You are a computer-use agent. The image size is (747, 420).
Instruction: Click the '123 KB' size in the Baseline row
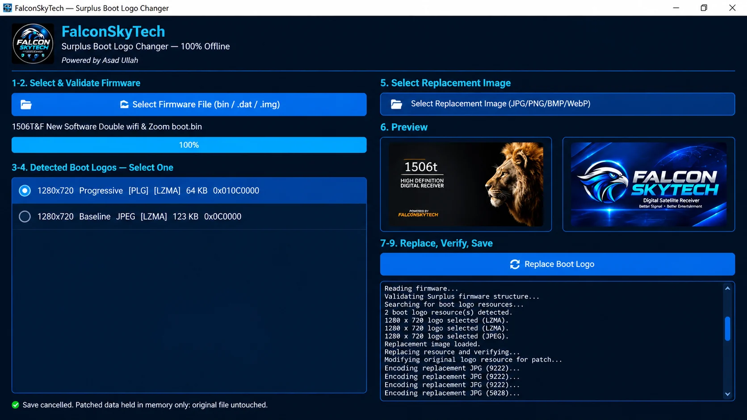(x=185, y=216)
